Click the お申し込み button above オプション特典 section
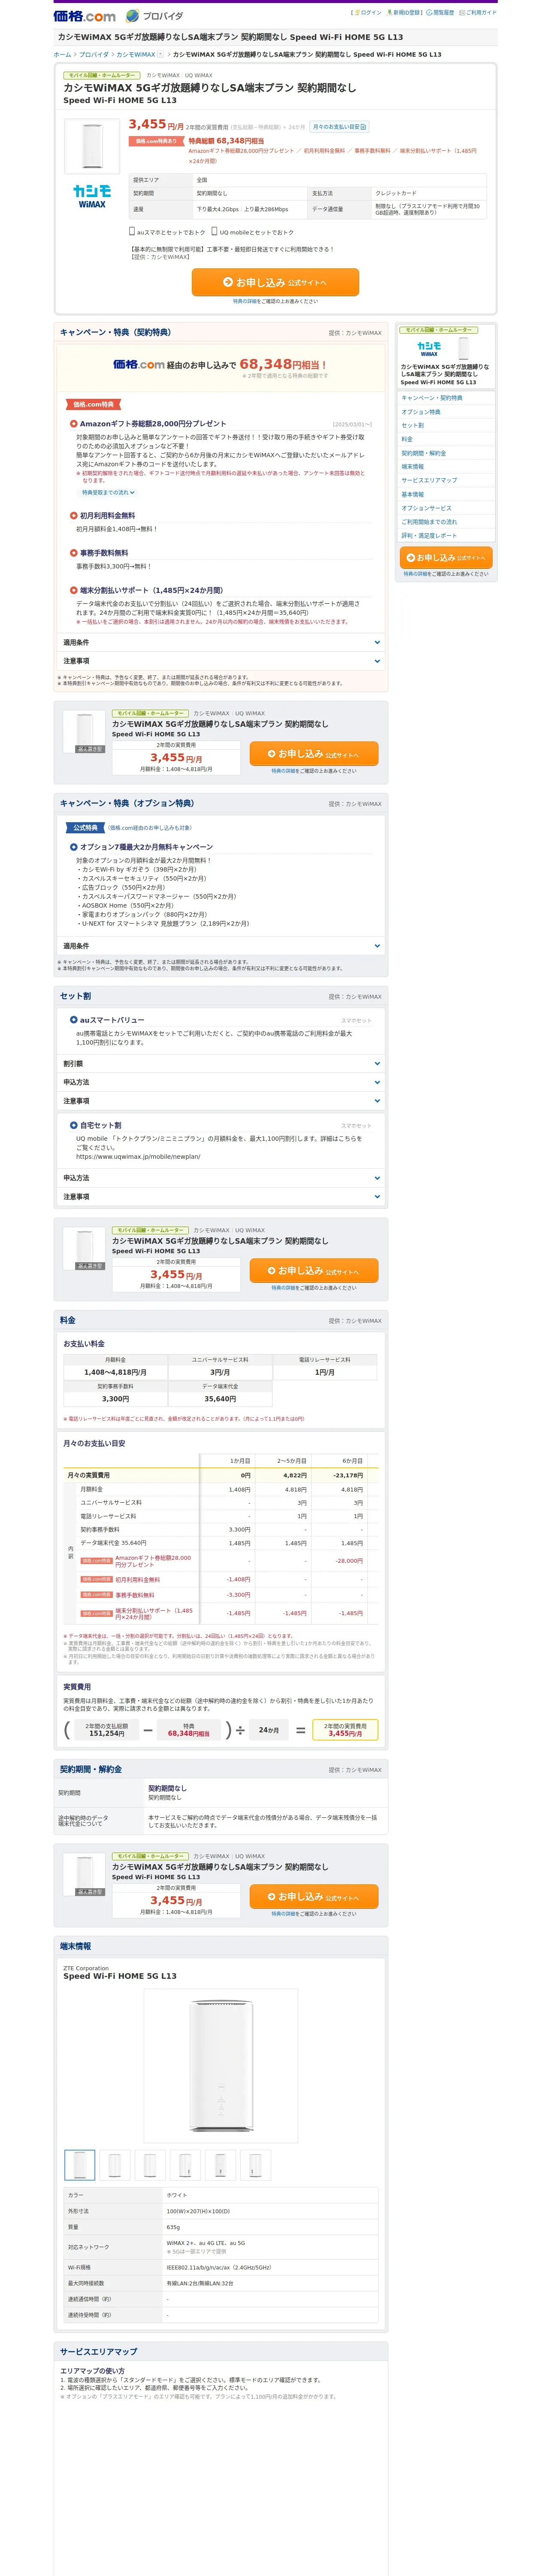This screenshot has height=2576, width=551. [314, 754]
